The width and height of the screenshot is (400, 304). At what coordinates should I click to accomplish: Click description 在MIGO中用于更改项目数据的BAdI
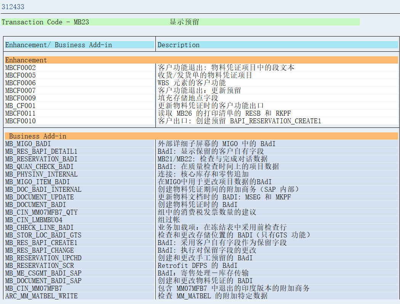[215, 182]
